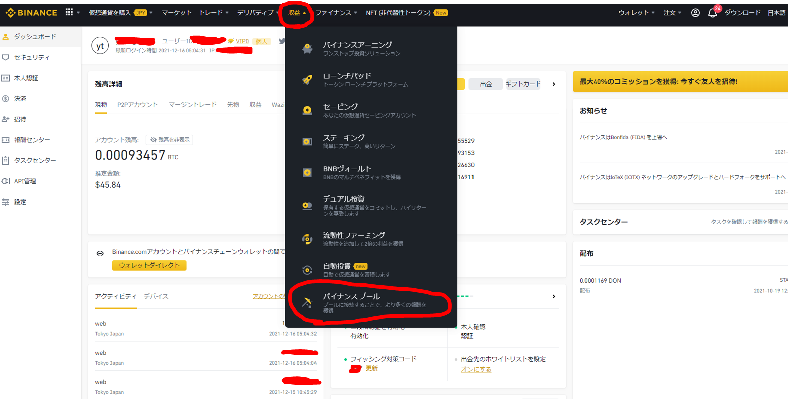Click the ギフトカード button
The width and height of the screenshot is (788, 399).
523,84
